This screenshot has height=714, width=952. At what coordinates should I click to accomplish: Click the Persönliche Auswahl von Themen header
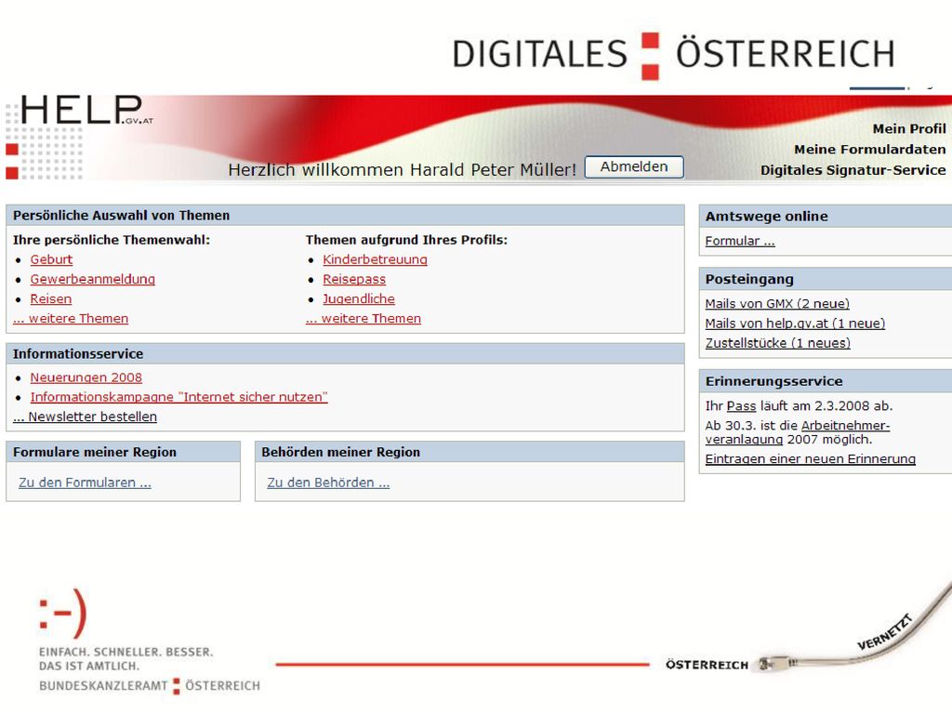(345, 216)
